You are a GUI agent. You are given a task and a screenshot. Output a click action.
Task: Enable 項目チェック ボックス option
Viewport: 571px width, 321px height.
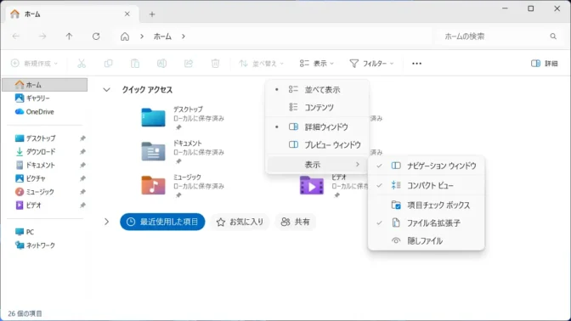tap(426, 206)
